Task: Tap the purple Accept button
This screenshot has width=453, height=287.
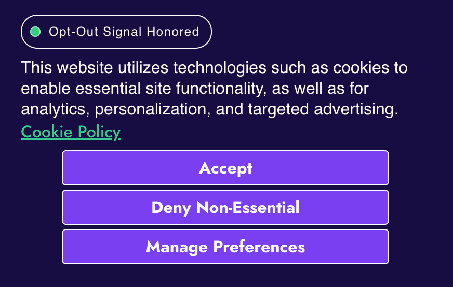Action: coord(225,168)
